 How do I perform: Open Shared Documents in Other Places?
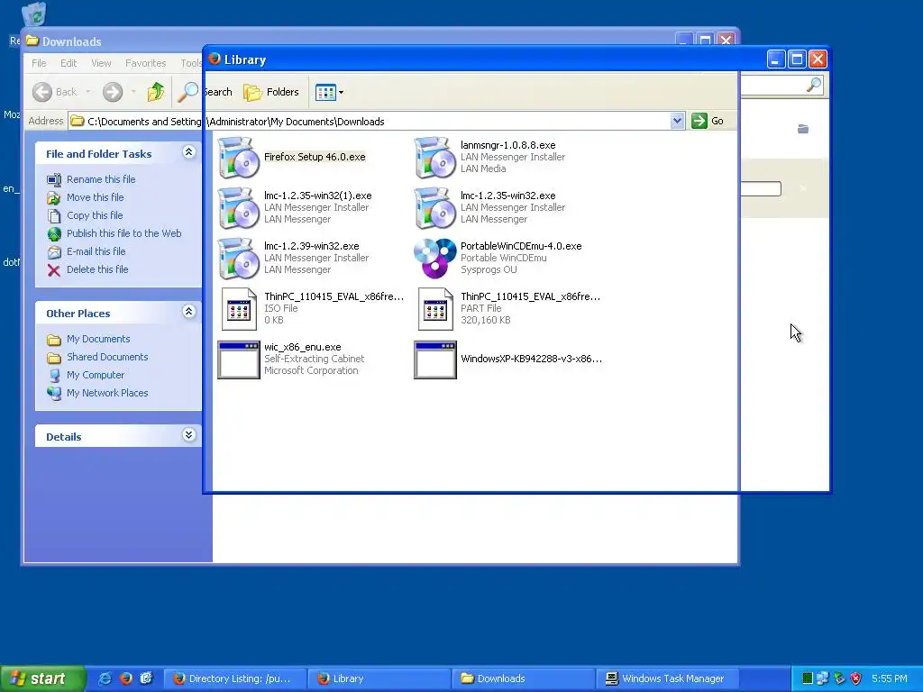tap(107, 357)
